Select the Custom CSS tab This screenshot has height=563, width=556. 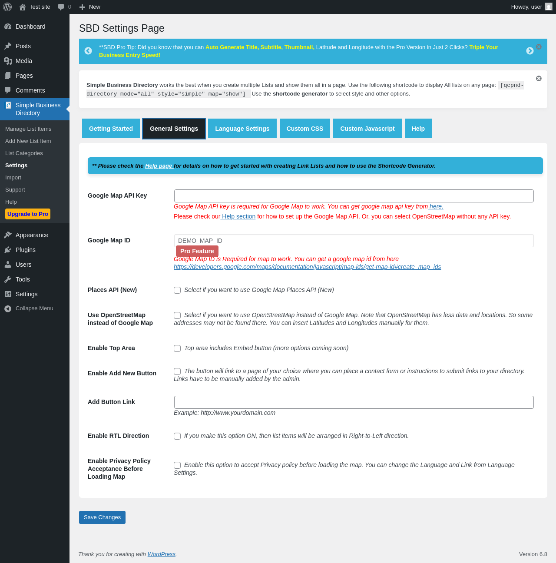[x=305, y=129]
